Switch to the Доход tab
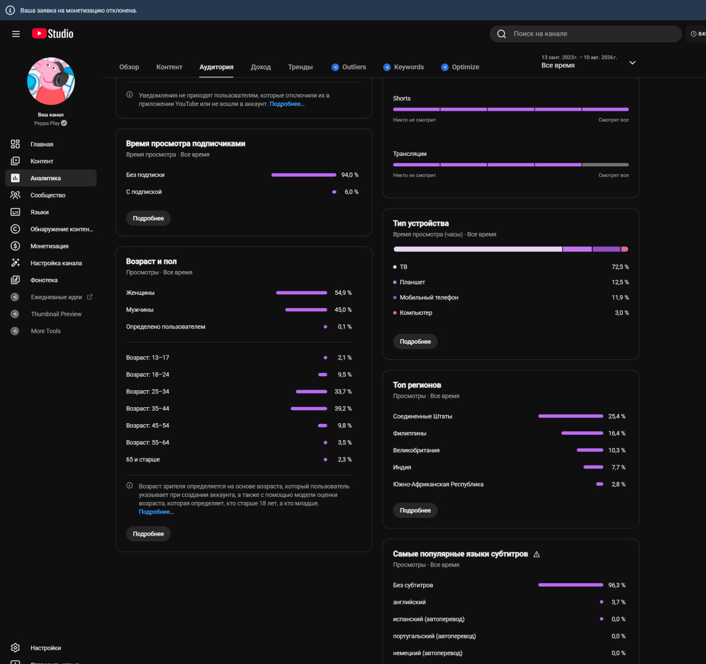 point(261,67)
